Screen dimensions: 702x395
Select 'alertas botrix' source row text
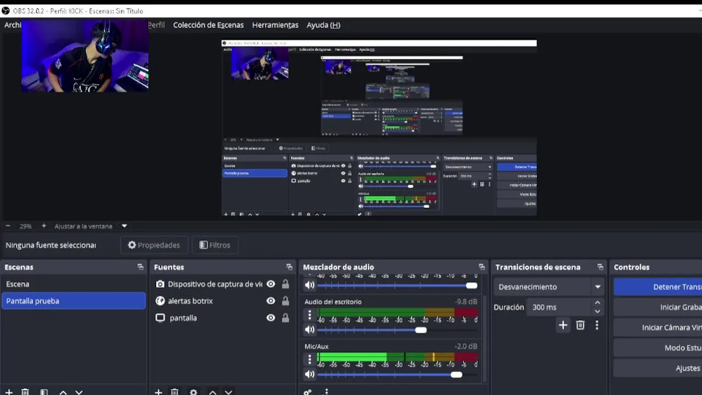coord(190,301)
